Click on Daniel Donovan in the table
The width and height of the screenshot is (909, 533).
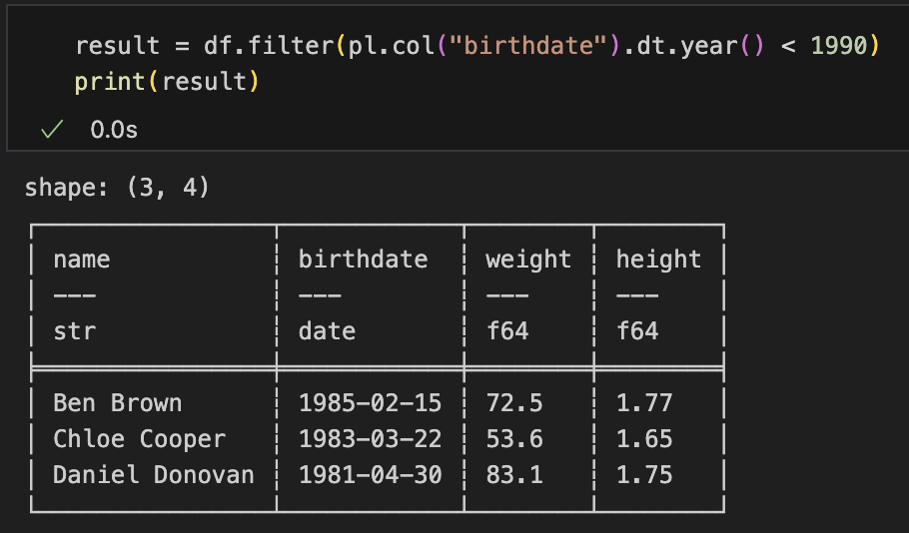[x=153, y=475]
